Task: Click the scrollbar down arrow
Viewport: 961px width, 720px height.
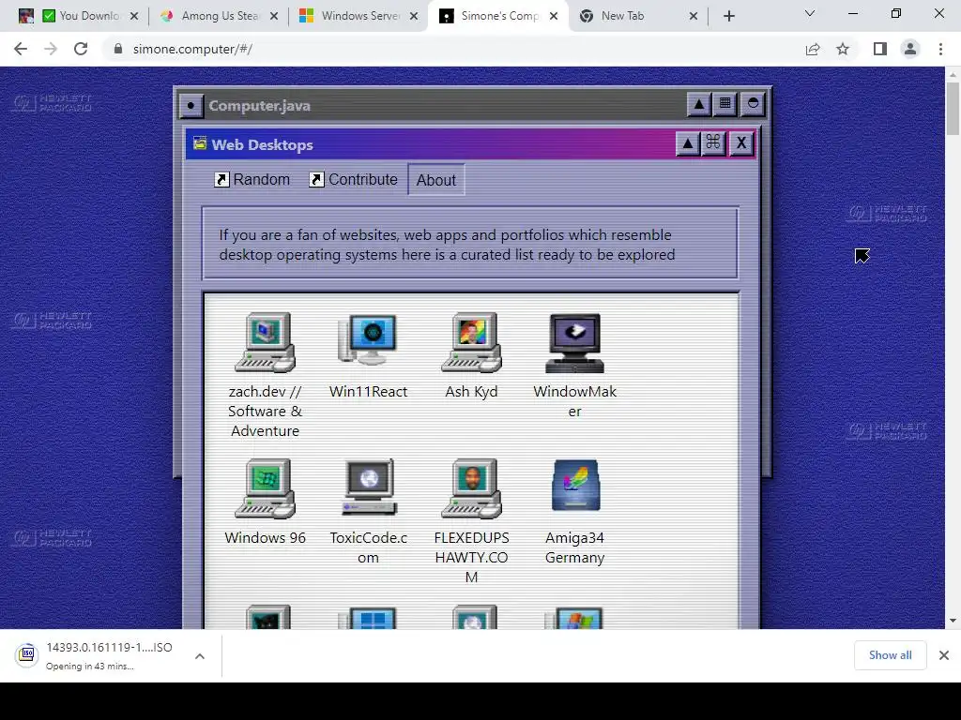Action: [953, 621]
